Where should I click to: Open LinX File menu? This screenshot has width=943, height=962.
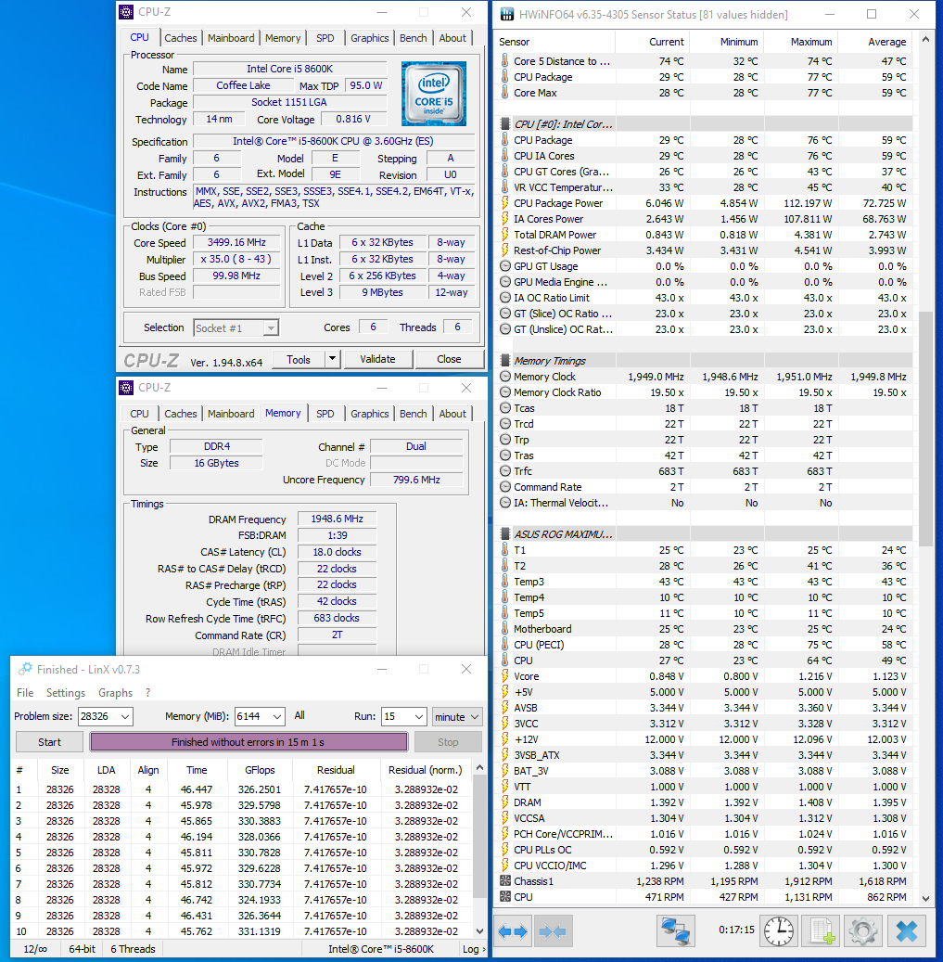pyautogui.click(x=25, y=693)
